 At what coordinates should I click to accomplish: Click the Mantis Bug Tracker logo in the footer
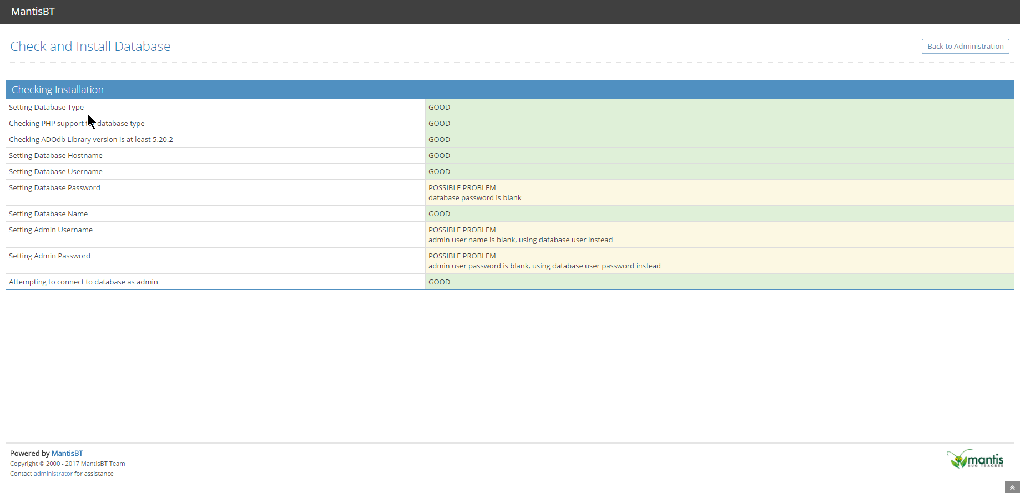pyautogui.click(x=975, y=459)
